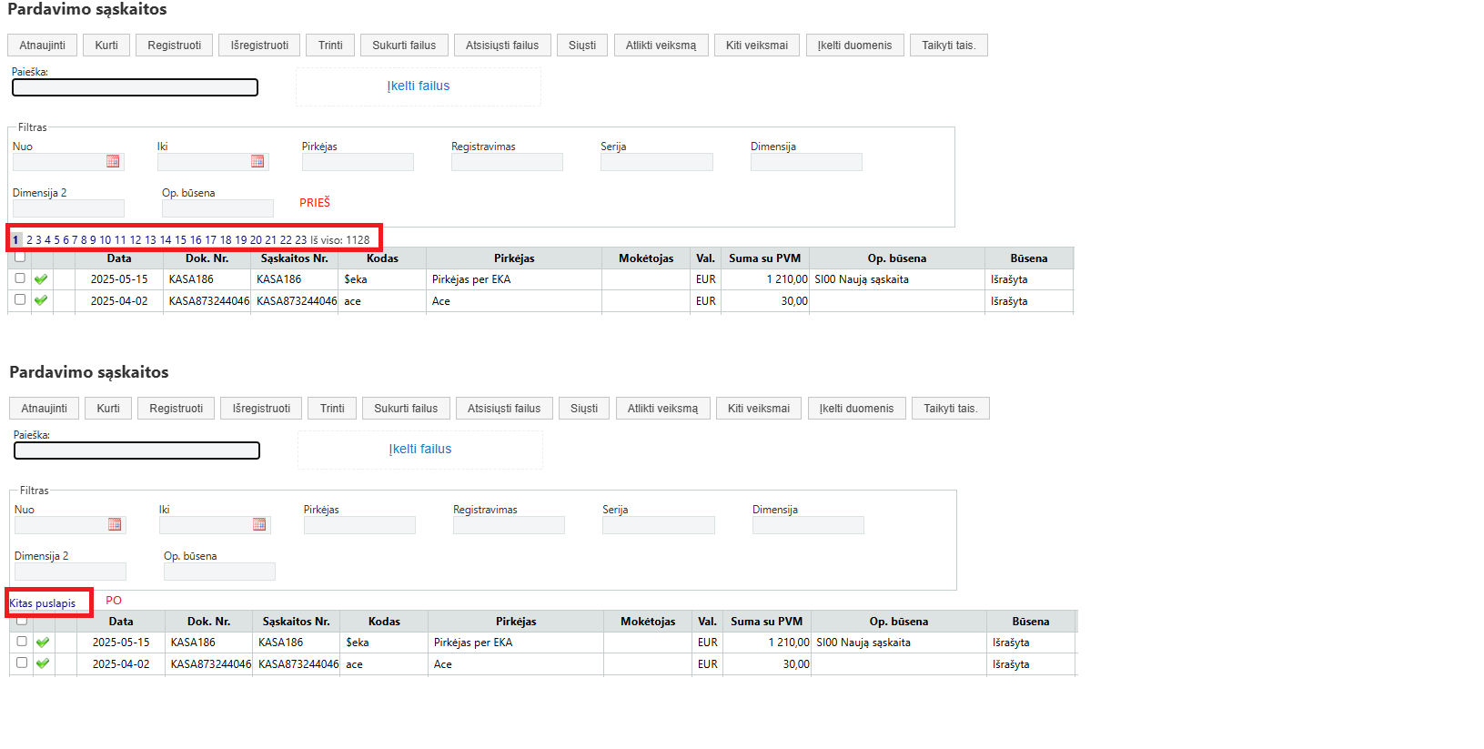Sort by Data column header, PO table
Screen dimensions: 1484x749
pos(121,622)
